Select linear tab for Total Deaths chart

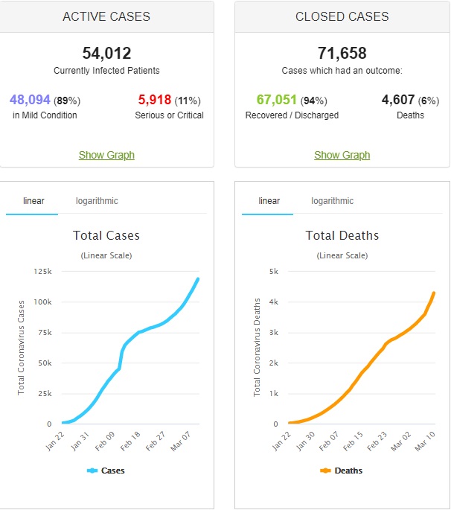point(269,201)
